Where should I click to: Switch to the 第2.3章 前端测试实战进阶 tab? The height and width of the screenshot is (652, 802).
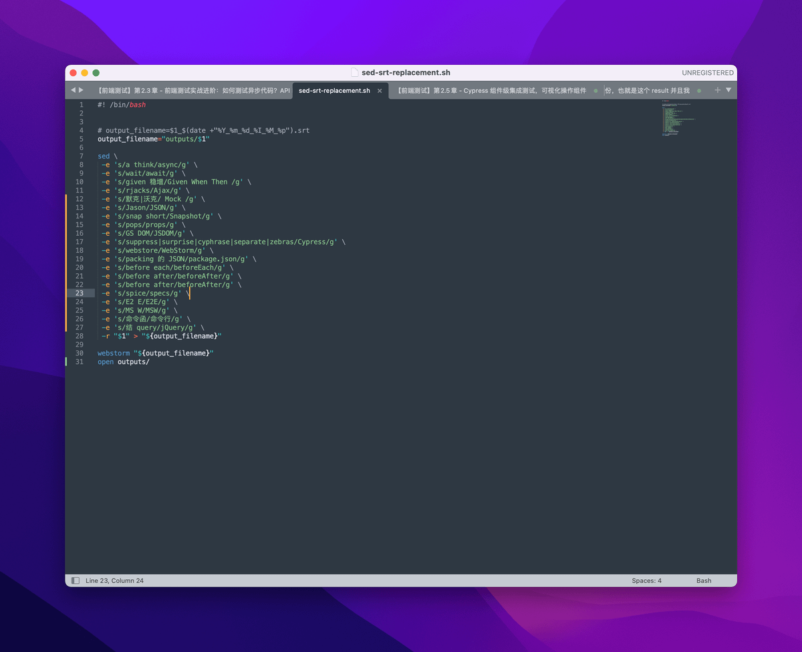tap(194, 91)
